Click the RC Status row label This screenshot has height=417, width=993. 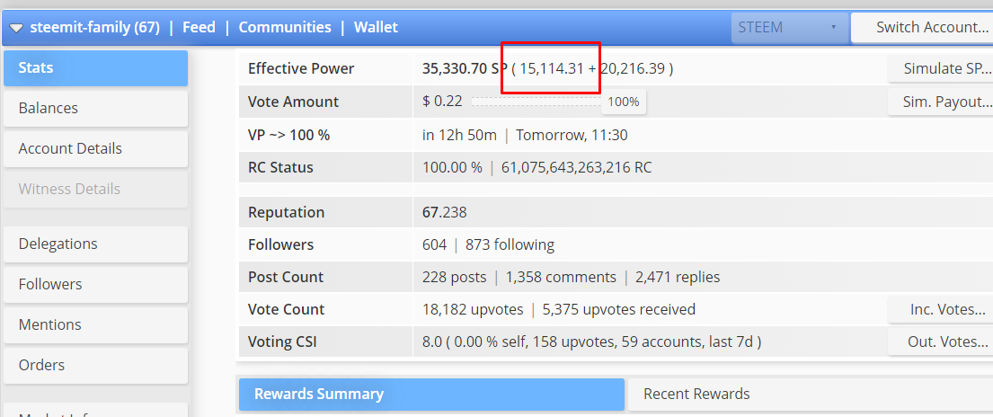click(280, 168)
